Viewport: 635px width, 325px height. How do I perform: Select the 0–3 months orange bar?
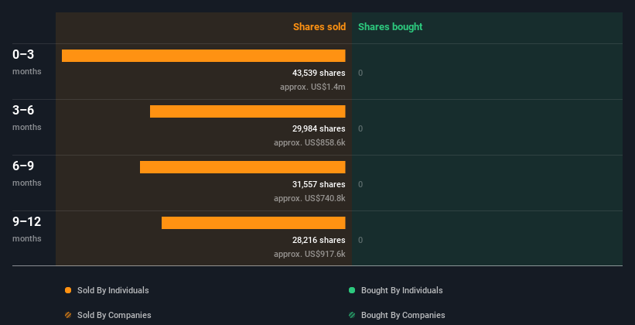203,56
